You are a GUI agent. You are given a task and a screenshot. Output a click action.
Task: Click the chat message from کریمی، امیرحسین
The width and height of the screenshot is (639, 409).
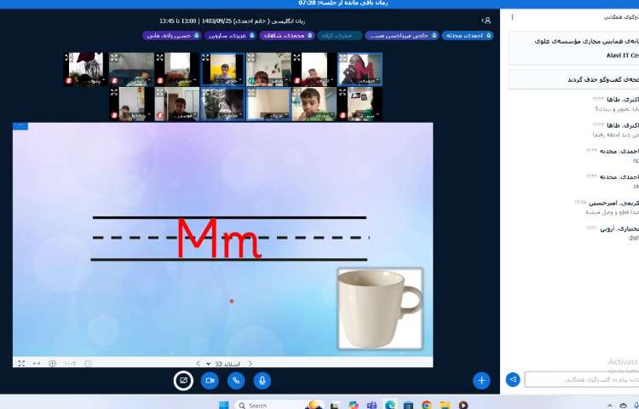pos(607,207)
